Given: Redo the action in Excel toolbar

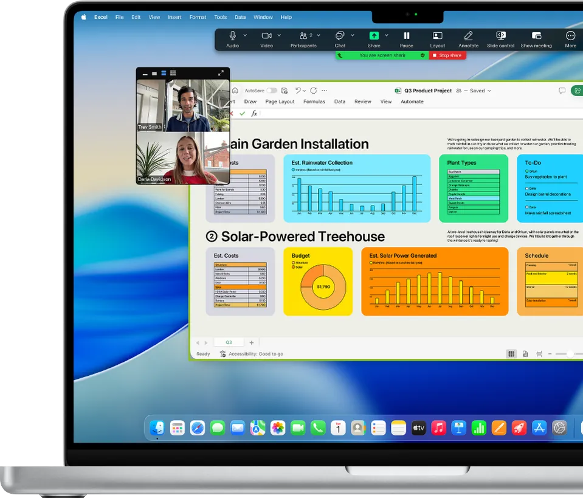Looking at the screenshot, I should pos(314,91).
